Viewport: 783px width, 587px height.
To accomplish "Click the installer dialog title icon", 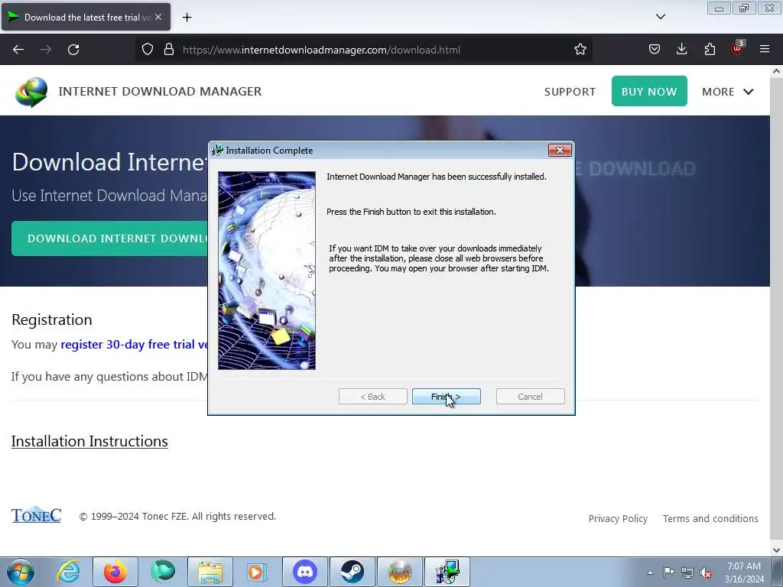I will (217, 151).
